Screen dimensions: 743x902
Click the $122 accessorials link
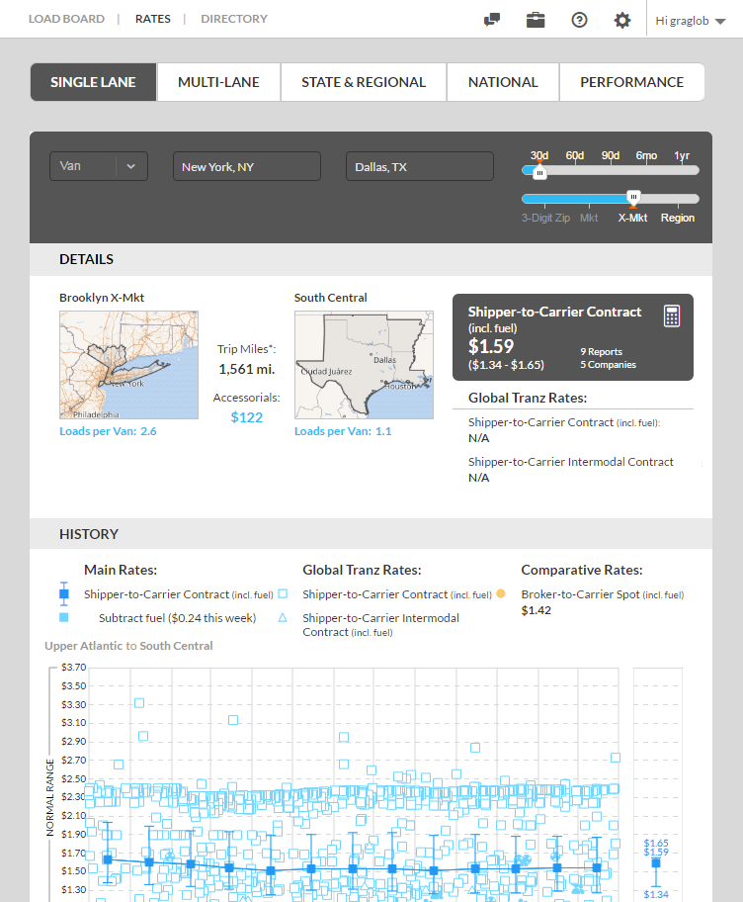[x=247, y=417]
